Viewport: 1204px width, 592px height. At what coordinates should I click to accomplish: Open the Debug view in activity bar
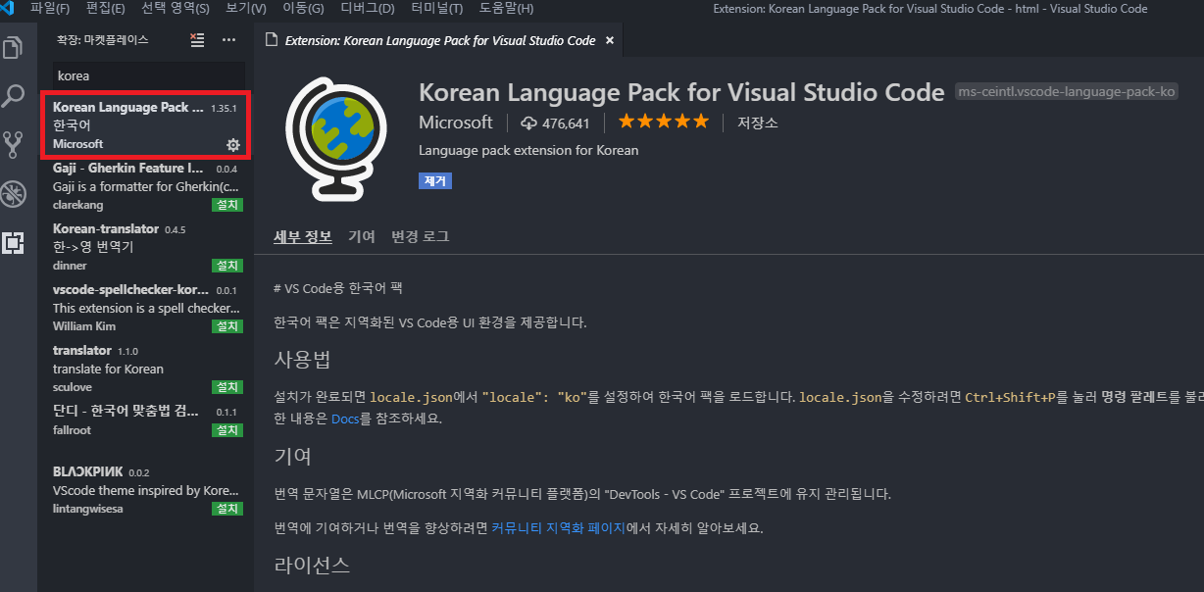[13, 193]
